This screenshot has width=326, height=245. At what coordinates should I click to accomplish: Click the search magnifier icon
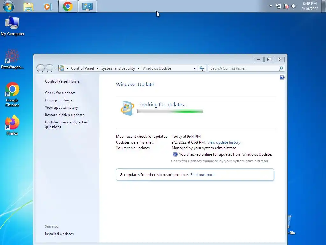(281, 68)
